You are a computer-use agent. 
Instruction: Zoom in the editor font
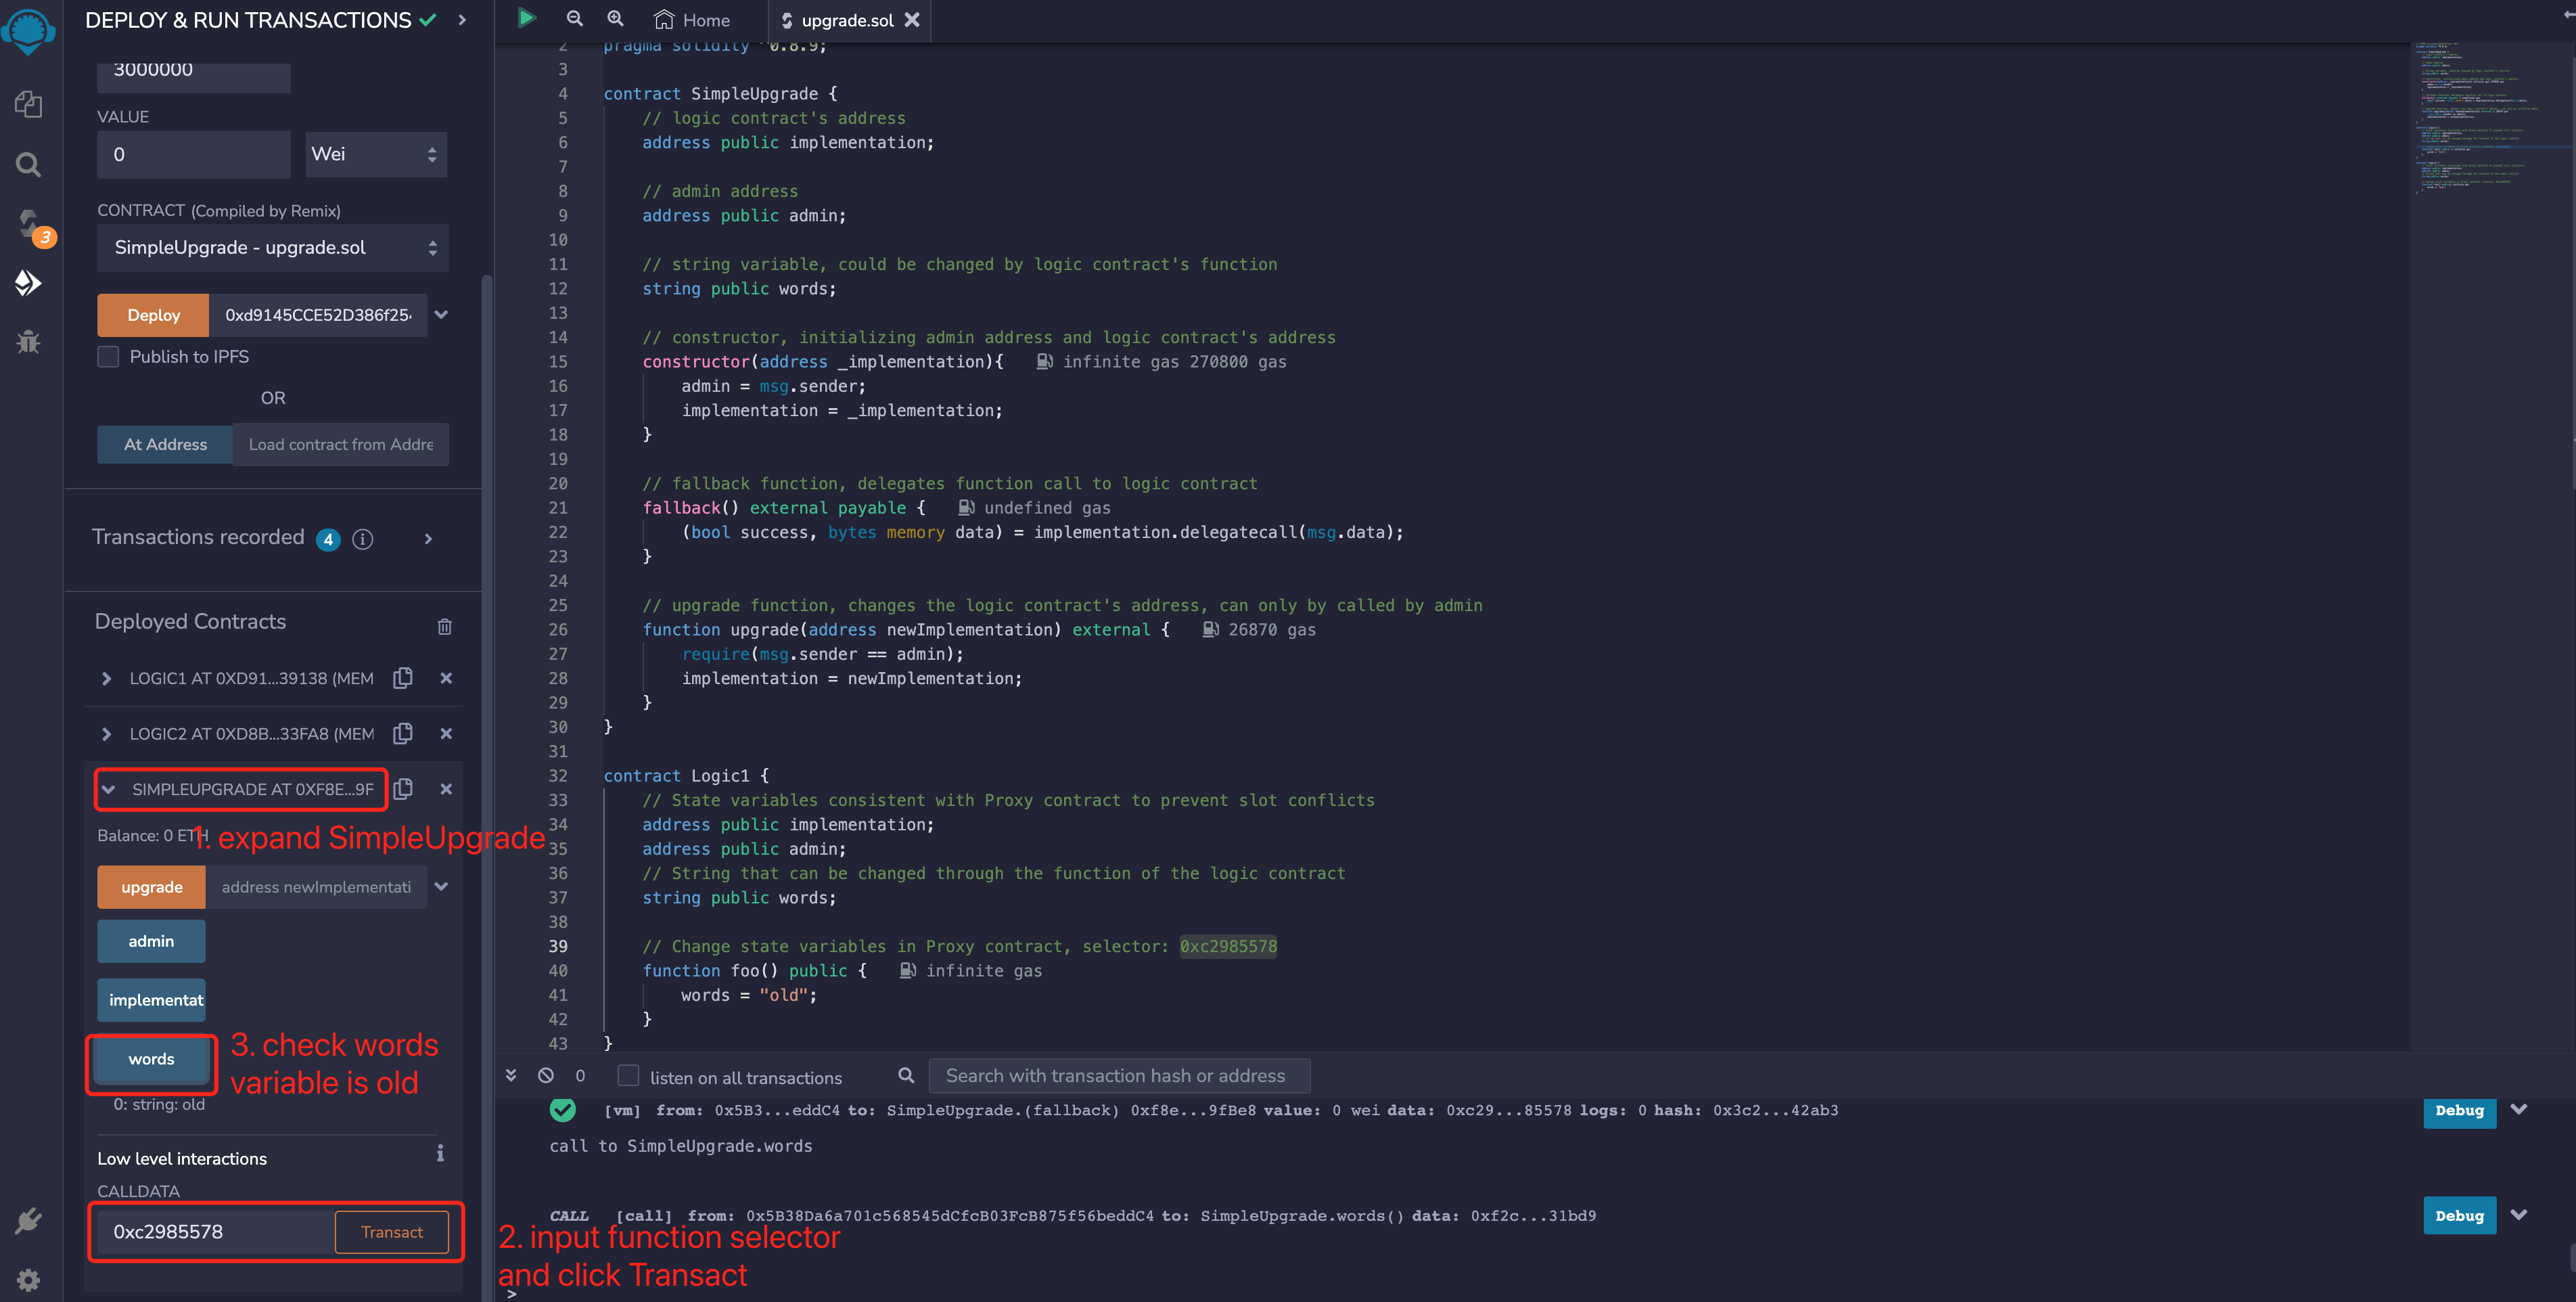point(615,19)
